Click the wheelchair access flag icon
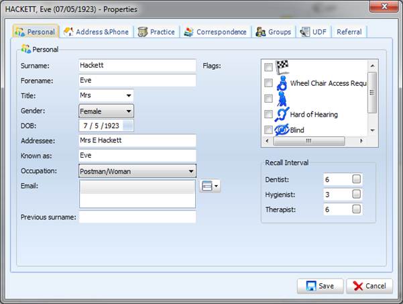Image resolution: width=403 pixels, height=304 pixels. [282, 83]
